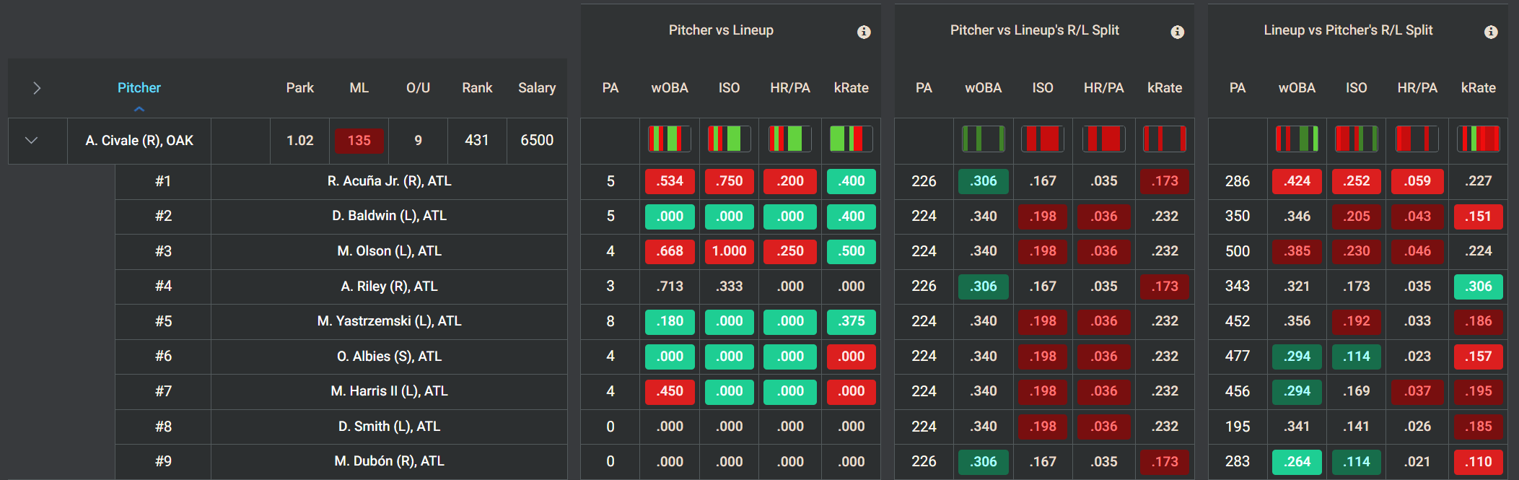Select O. Albies (S), ATL row

pos(389,357)
